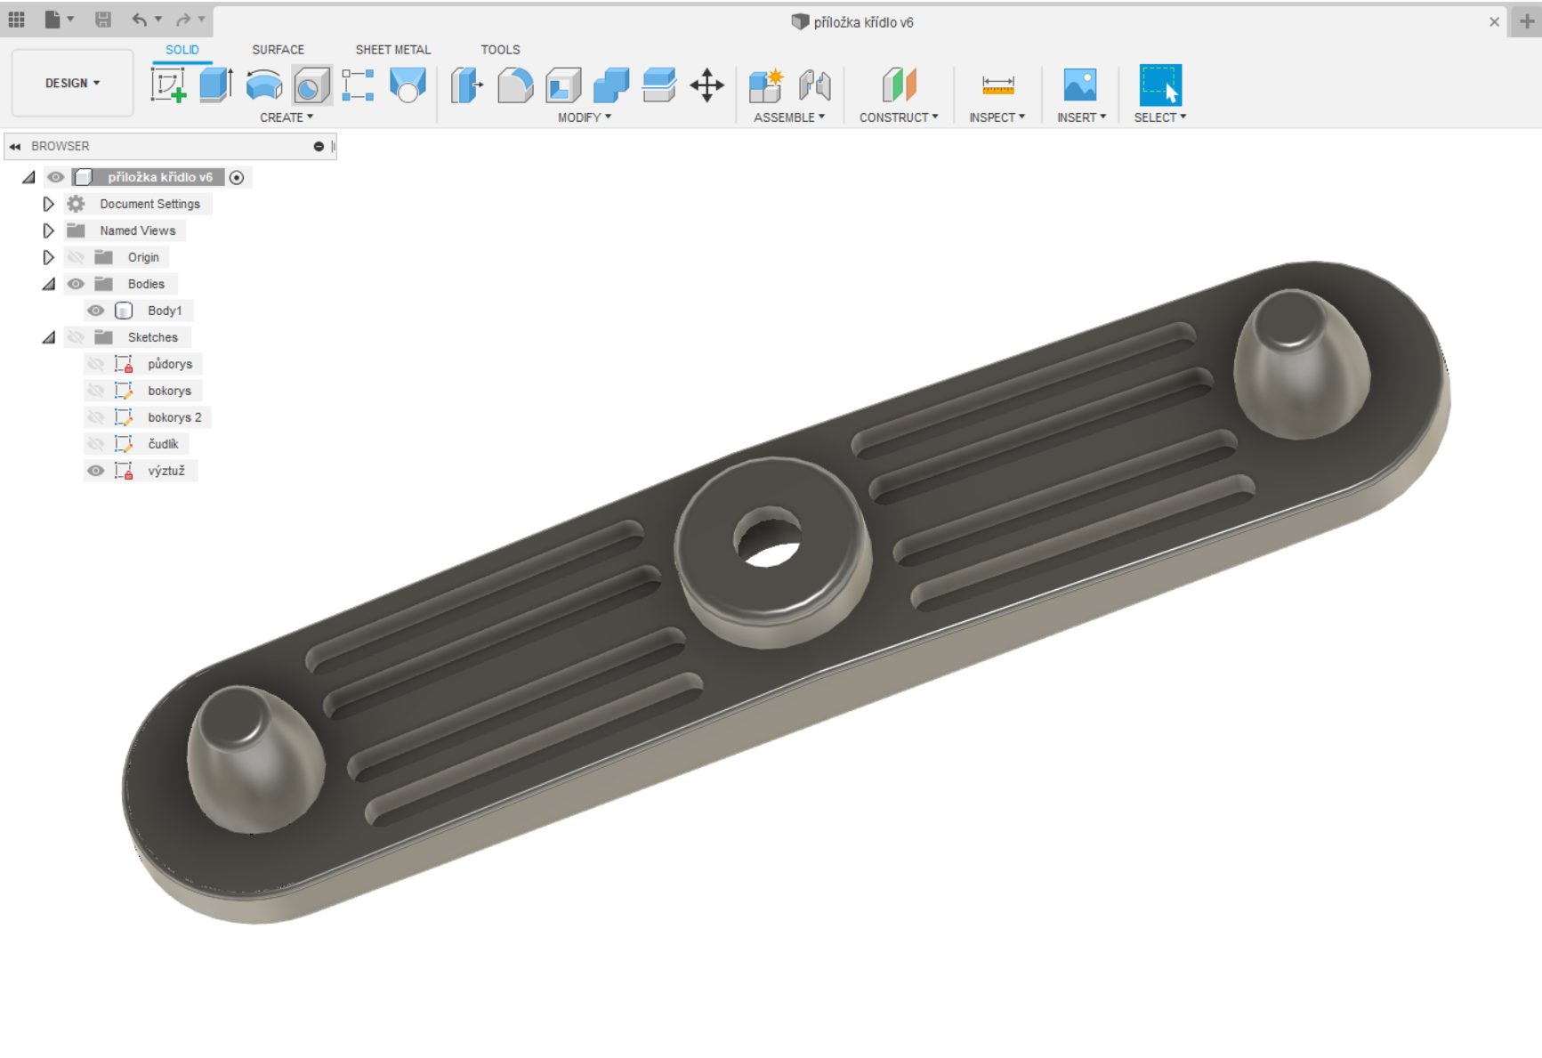This screenshot has height=1058, width=1542.
Task: Select the Press Pull tool
Action: click(466, 85)
